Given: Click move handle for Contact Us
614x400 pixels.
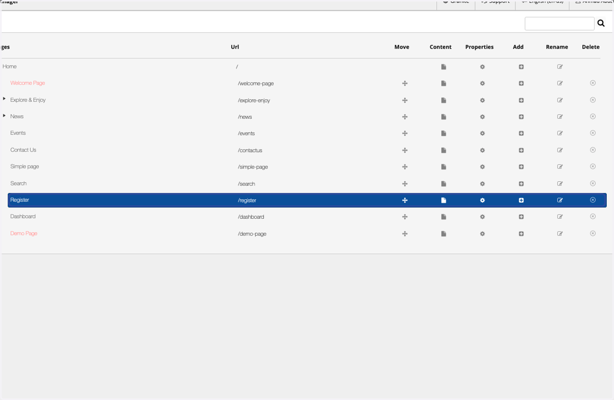Looking at the screenshot, I should [405, 150].
